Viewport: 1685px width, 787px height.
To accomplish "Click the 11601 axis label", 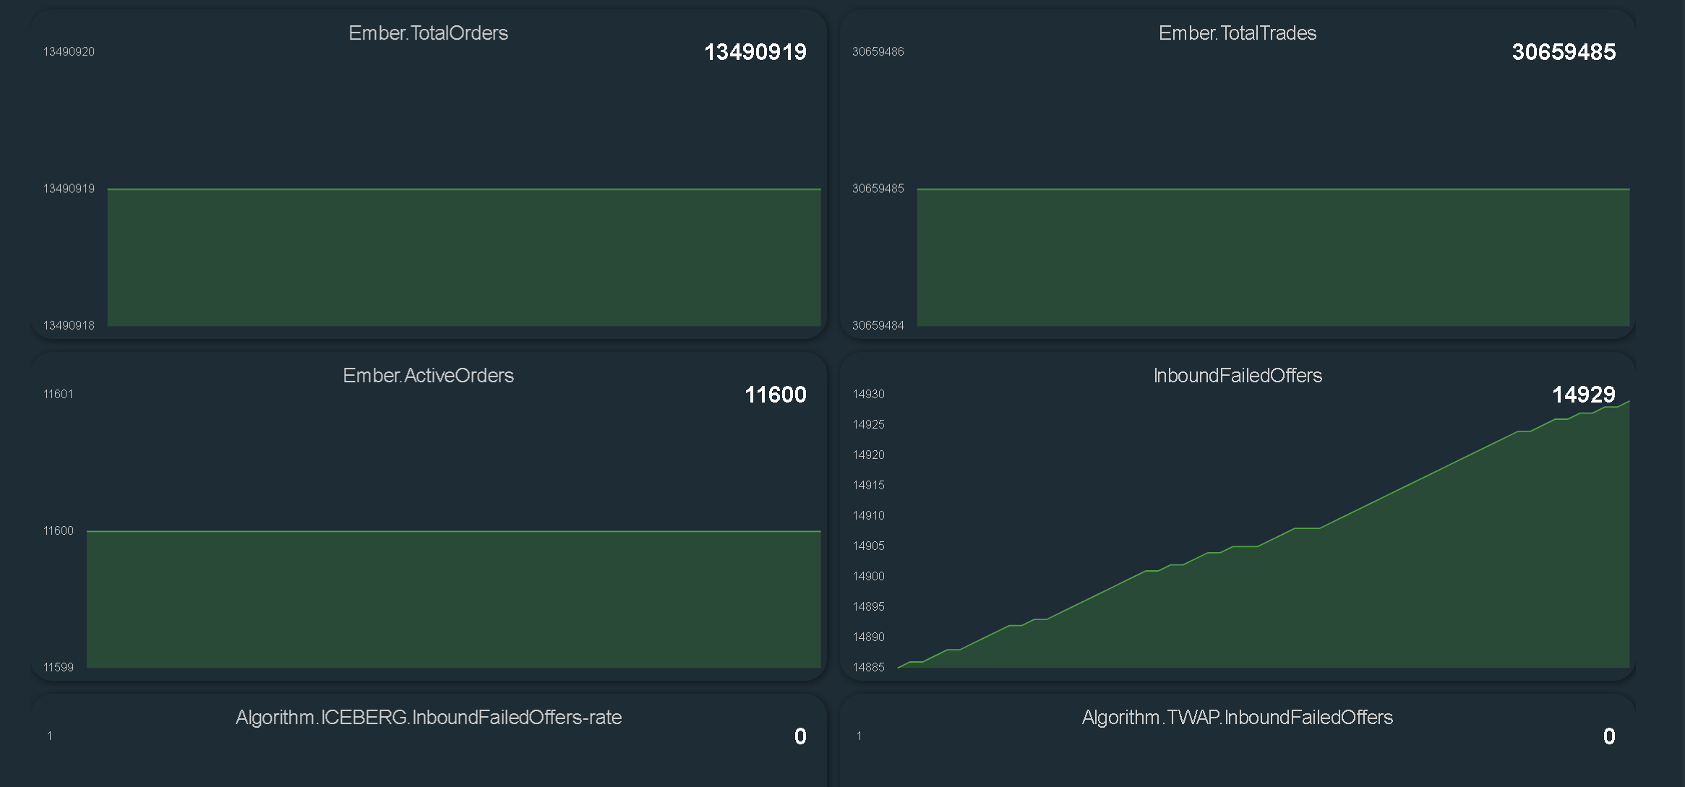I will point(59,395).
